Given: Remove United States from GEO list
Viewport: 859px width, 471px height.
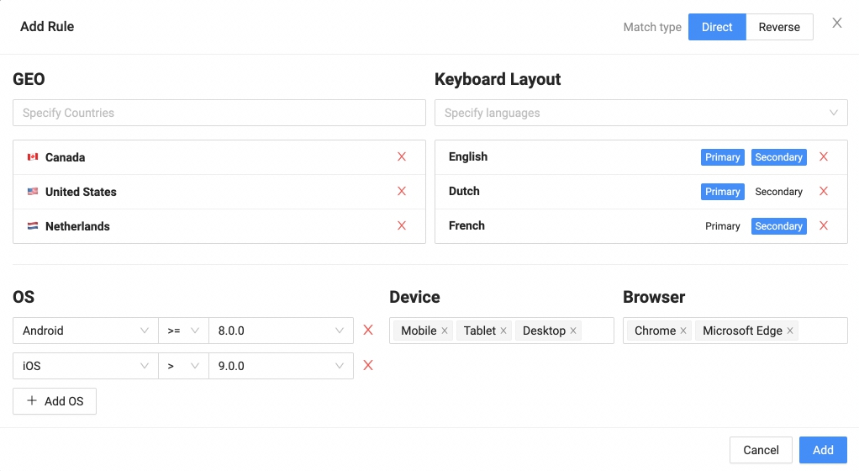Looking at the screenshot, I should click(x=402, y=192).
